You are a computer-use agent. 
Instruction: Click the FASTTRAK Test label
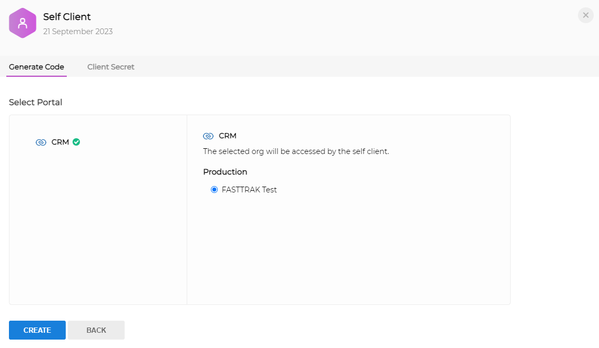pos(249,189)
